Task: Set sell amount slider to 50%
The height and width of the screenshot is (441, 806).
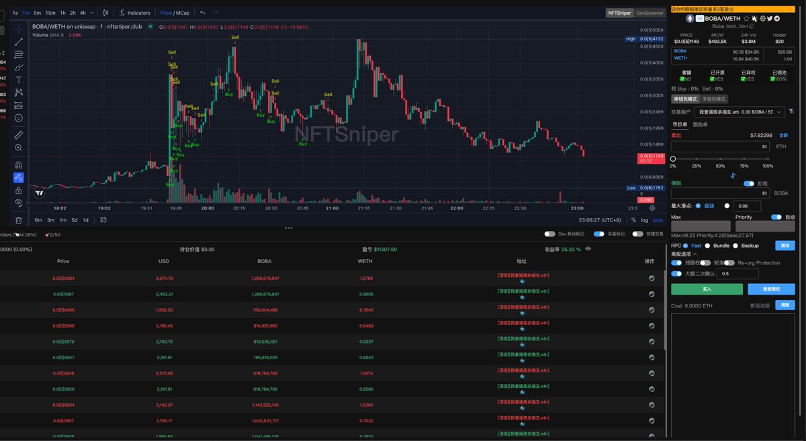Action: point(720,158)
